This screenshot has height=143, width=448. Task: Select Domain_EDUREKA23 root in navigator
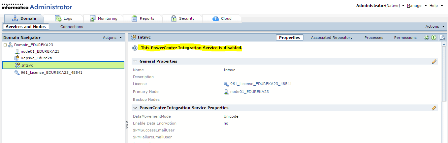coord(34,45)
